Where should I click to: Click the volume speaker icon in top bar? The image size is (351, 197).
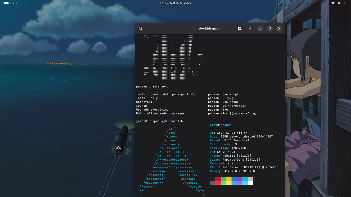pyautogui.click(x=339, y=3)
